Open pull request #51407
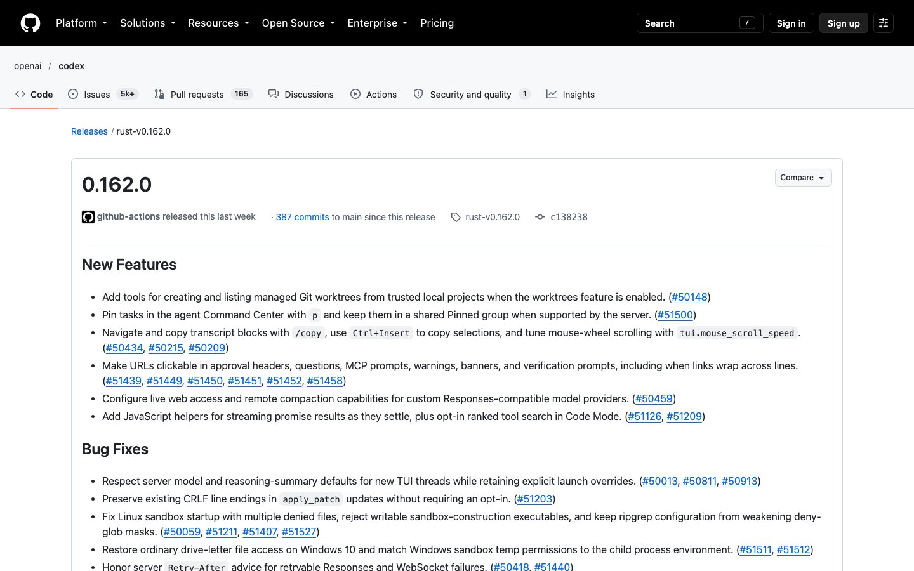The width and height of the screenshot is (914, 571). coord(260,532)
